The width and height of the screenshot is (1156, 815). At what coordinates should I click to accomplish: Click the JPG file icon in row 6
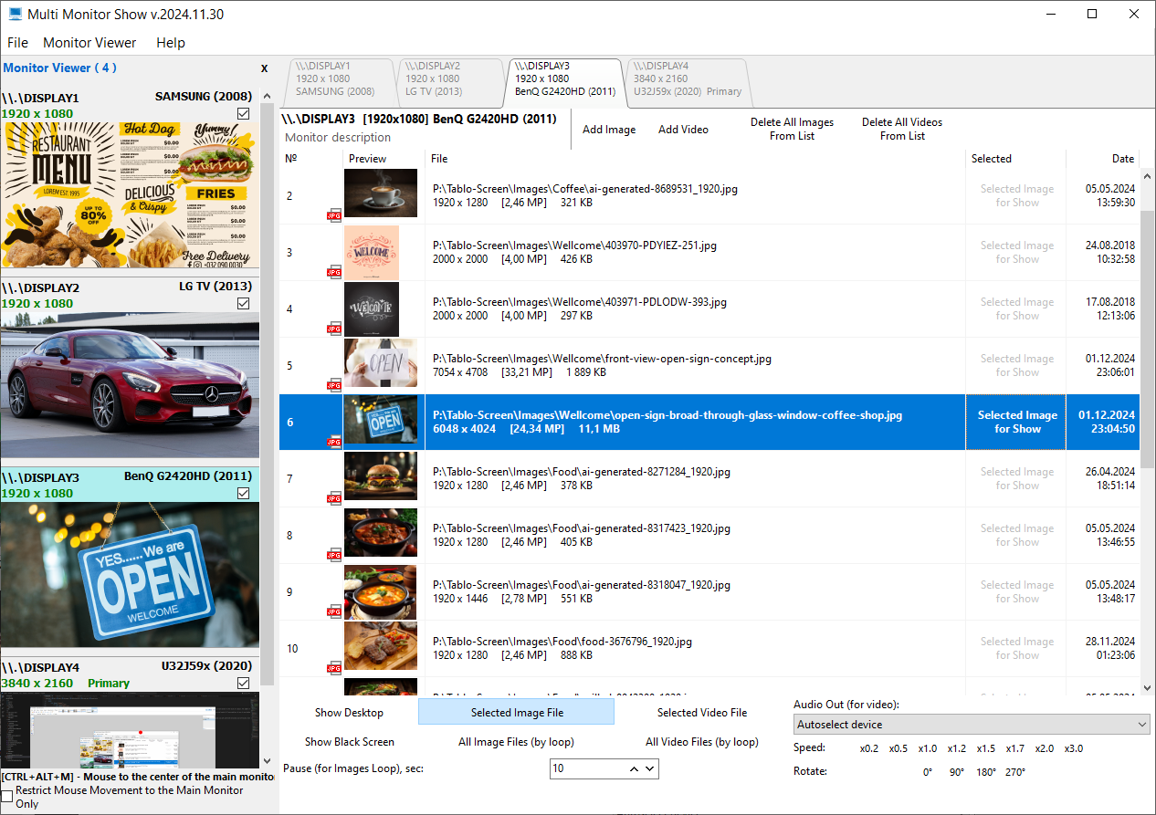coord(334,442)
